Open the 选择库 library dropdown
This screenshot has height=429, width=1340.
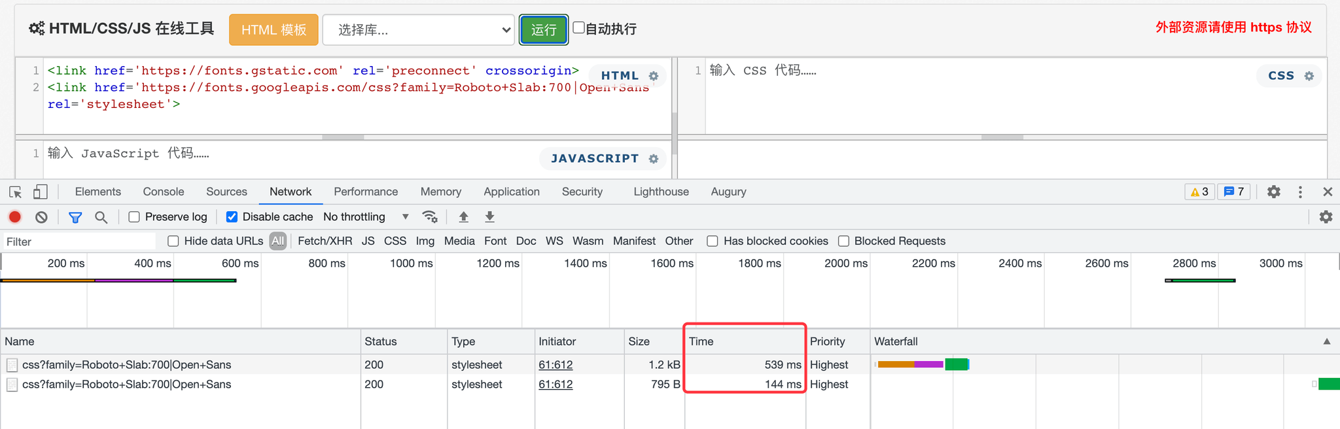pos(419,30)
